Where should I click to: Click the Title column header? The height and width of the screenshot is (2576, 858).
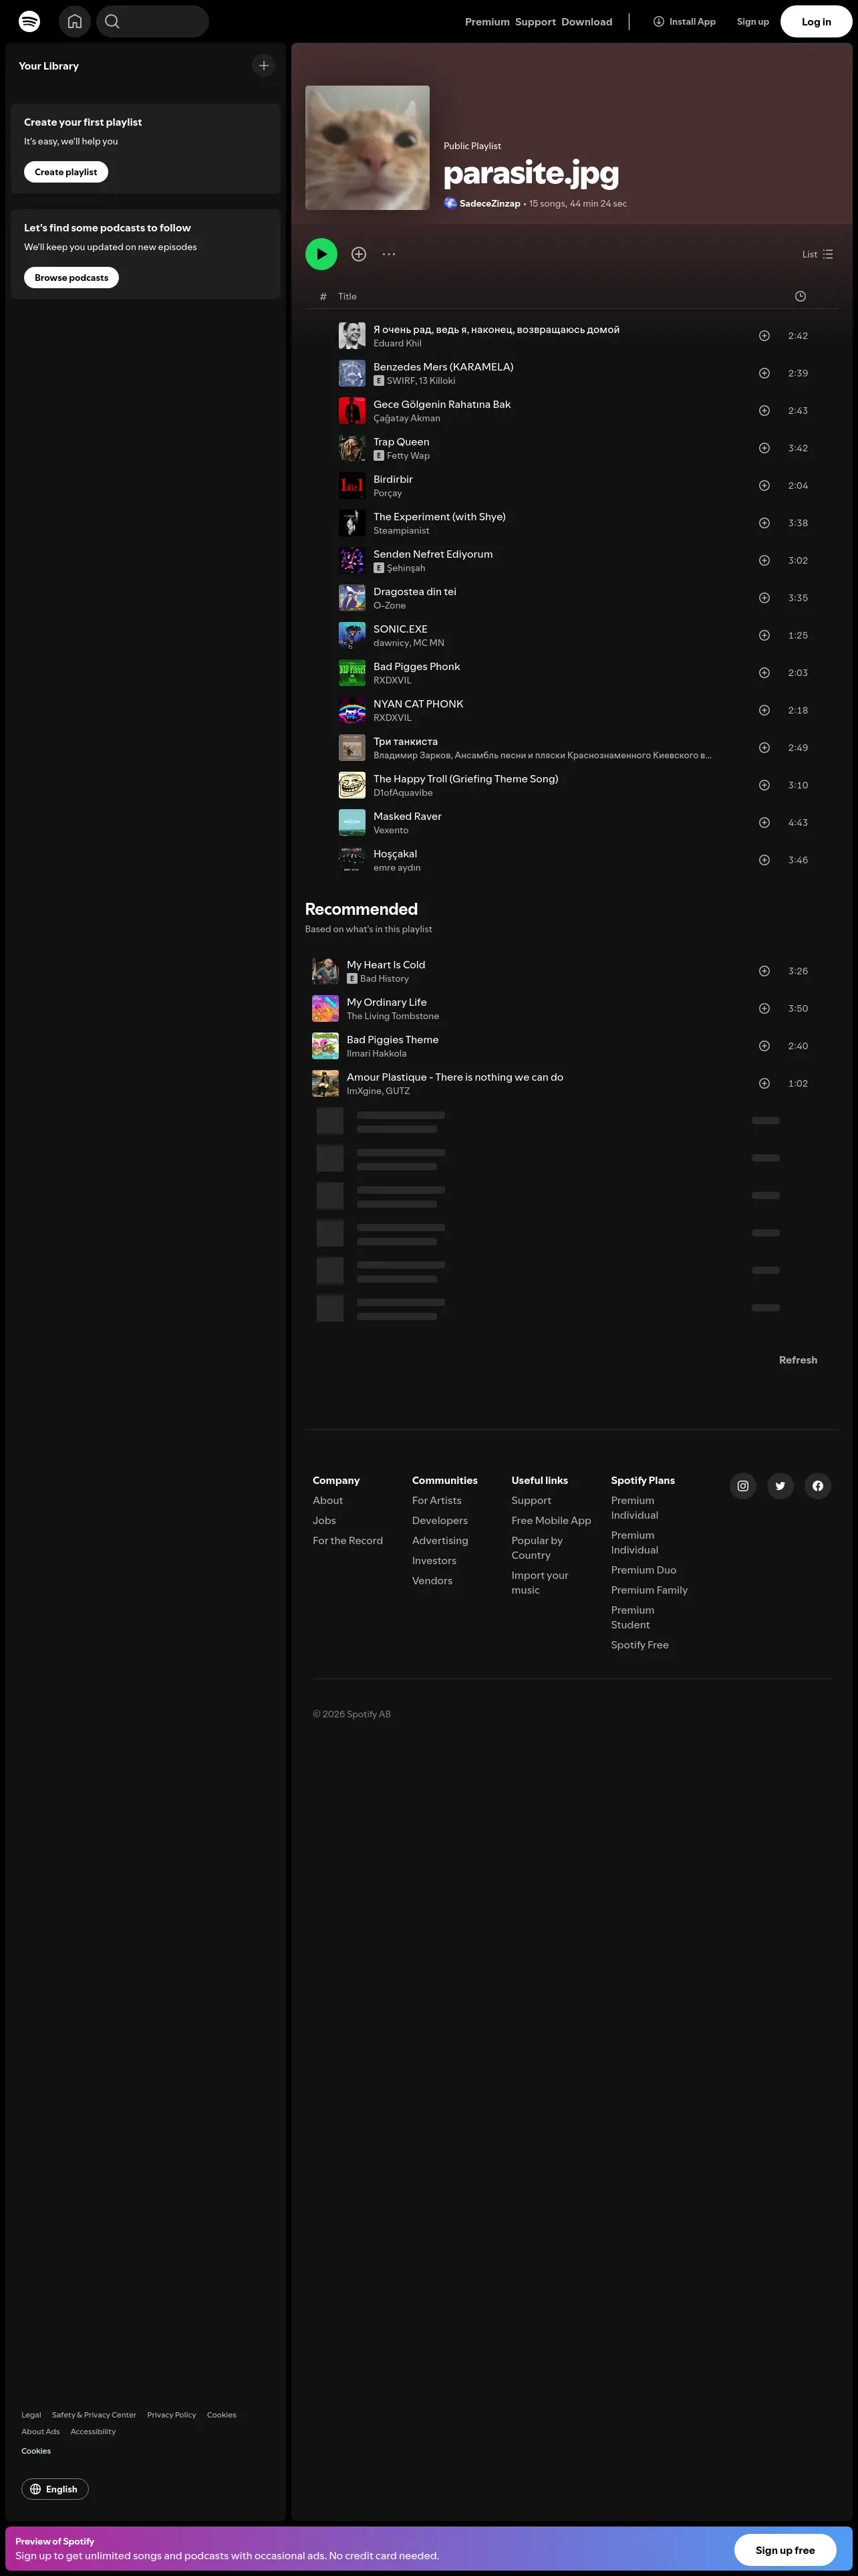347,297
